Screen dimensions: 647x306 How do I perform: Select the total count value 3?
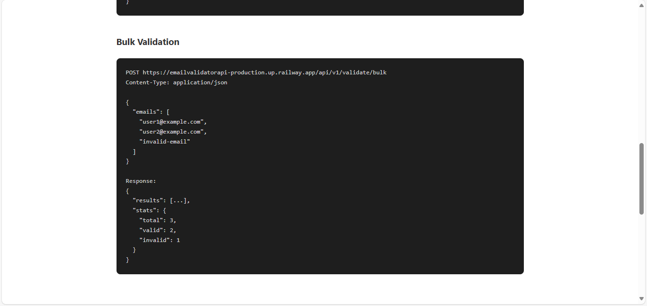pos(174,220)
